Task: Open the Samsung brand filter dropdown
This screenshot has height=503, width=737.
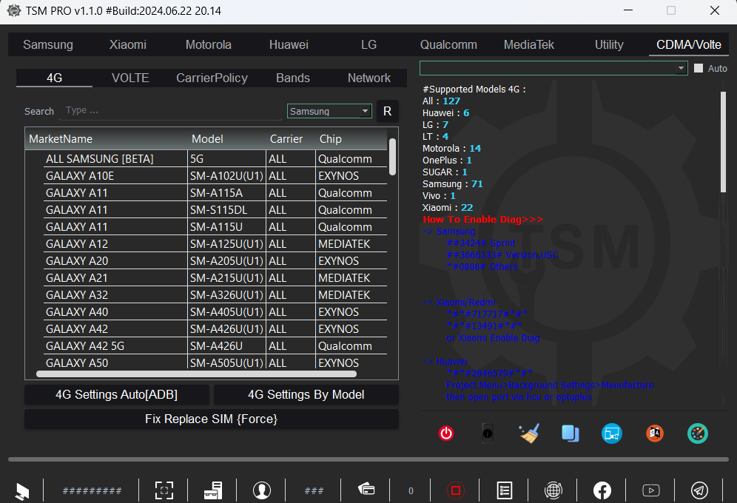Action: [329, 111]
